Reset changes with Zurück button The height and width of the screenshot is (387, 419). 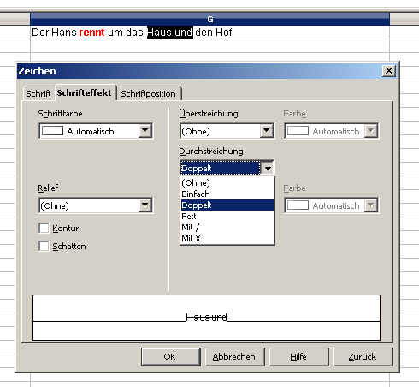click(363, 357)
